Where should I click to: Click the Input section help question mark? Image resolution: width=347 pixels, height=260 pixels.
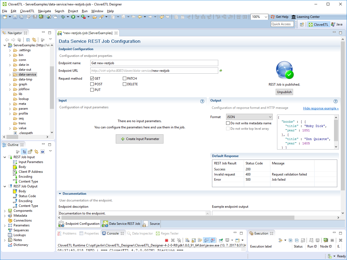pos(202,101)
